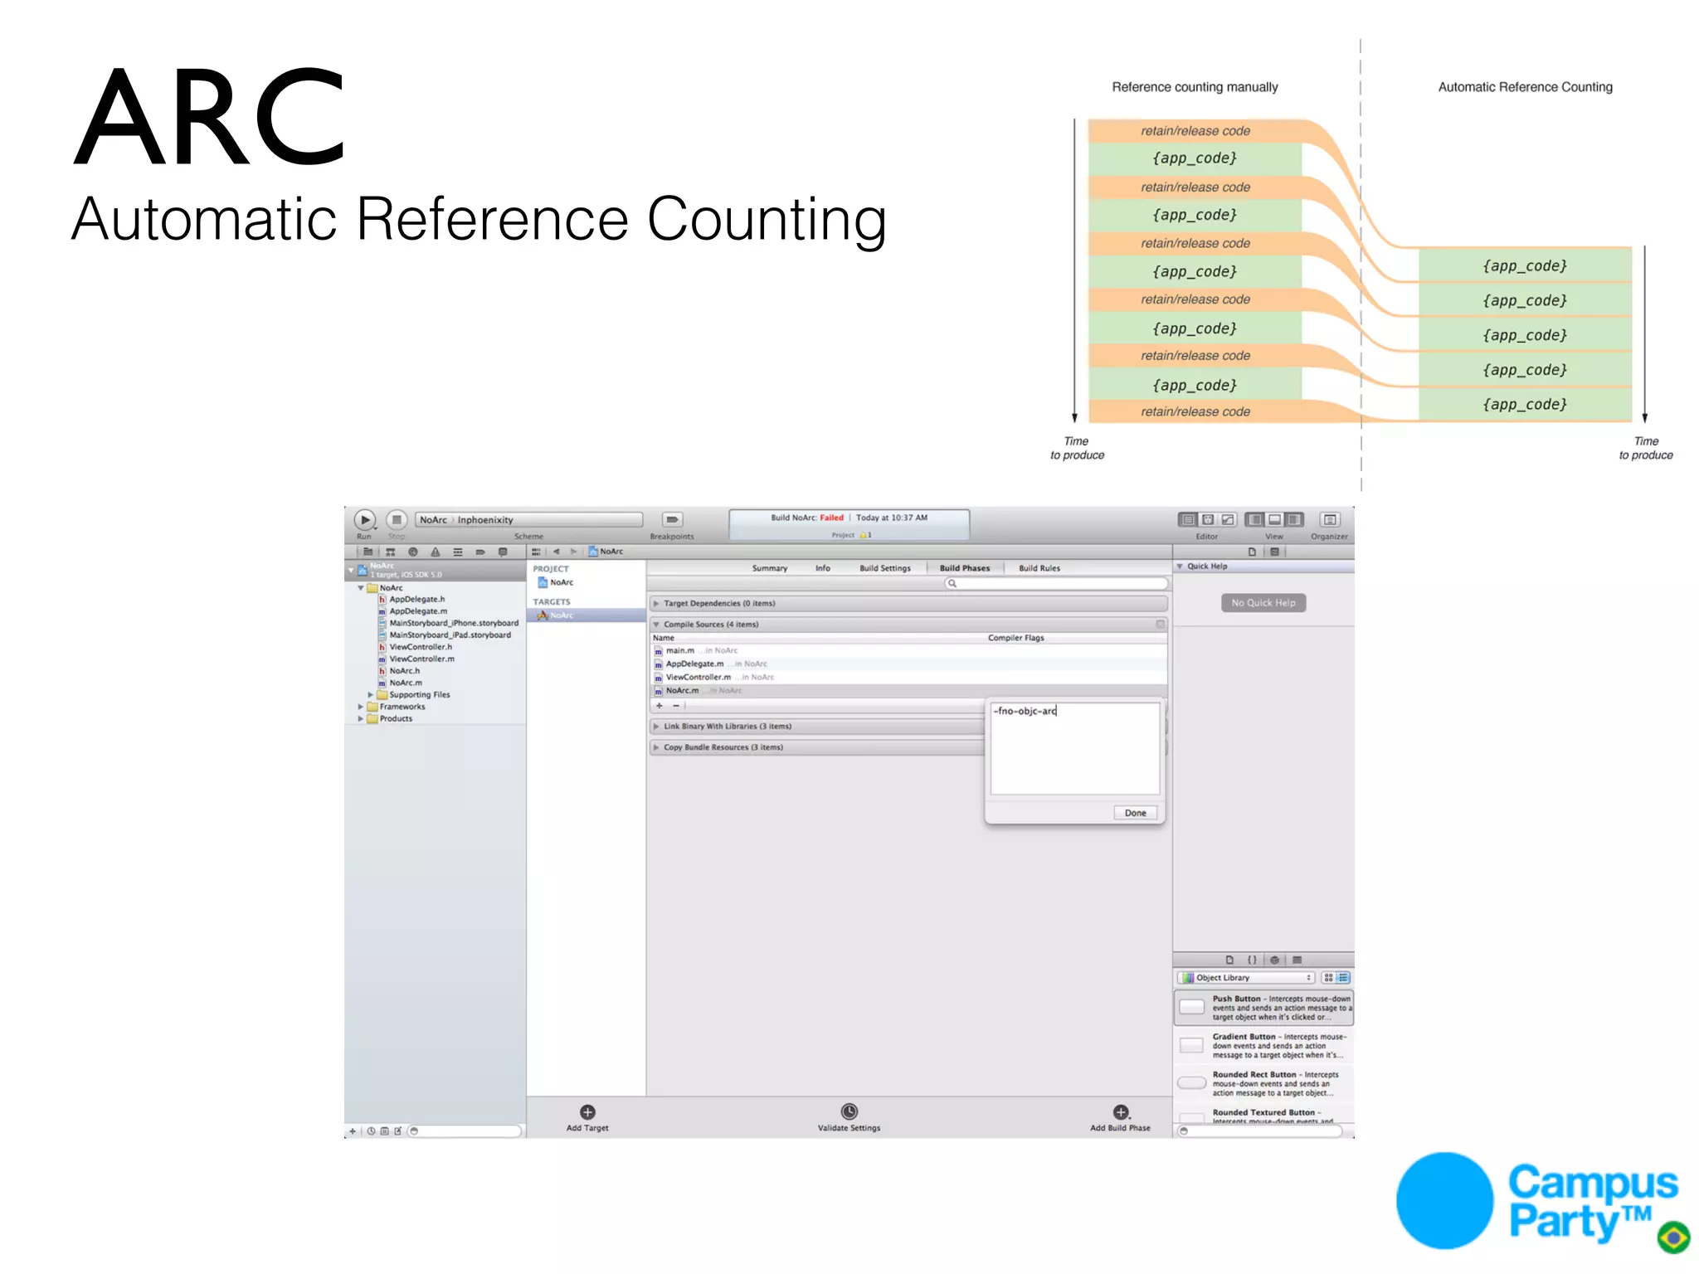Expand the Products folder
The height and width of the screenshot is (1274, 1699).
[361, 719]
